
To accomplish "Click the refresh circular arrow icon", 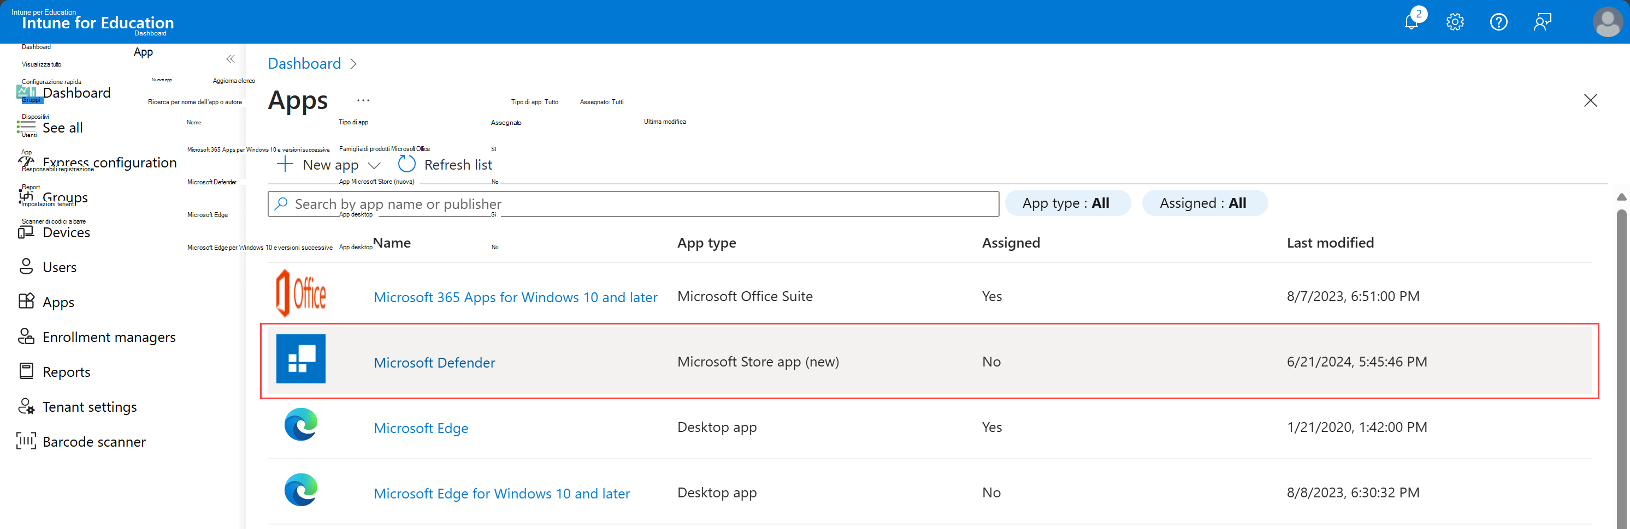I will [406, 164].
